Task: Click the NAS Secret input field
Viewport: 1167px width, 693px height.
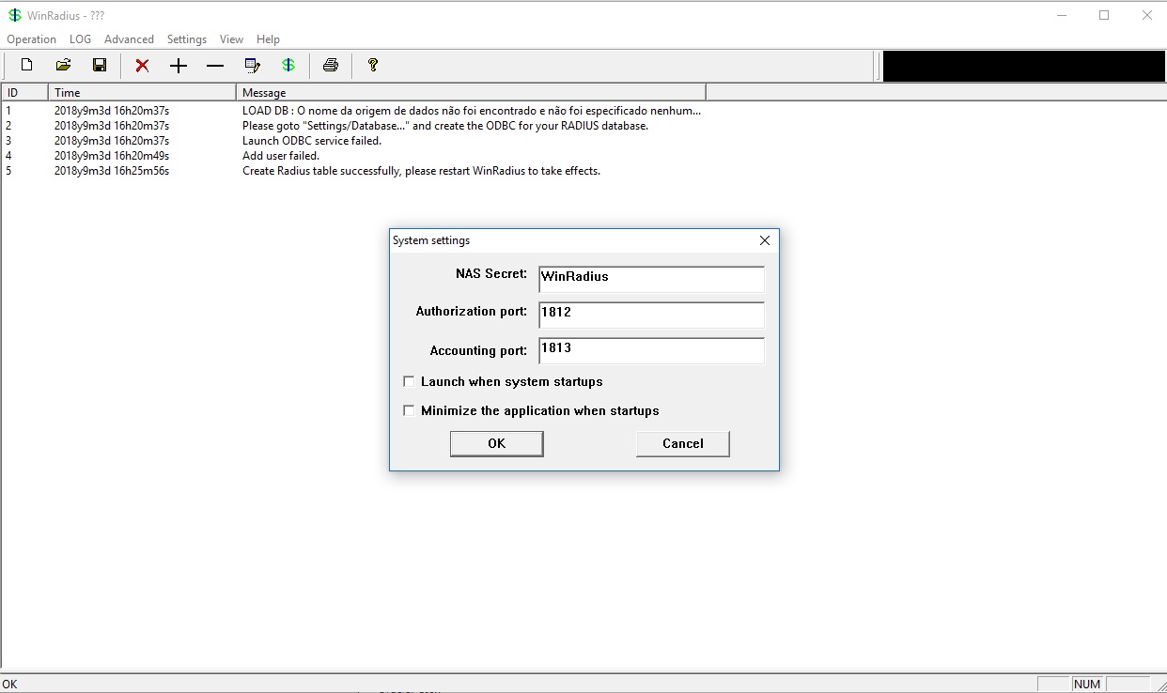Action: point(651,279)
